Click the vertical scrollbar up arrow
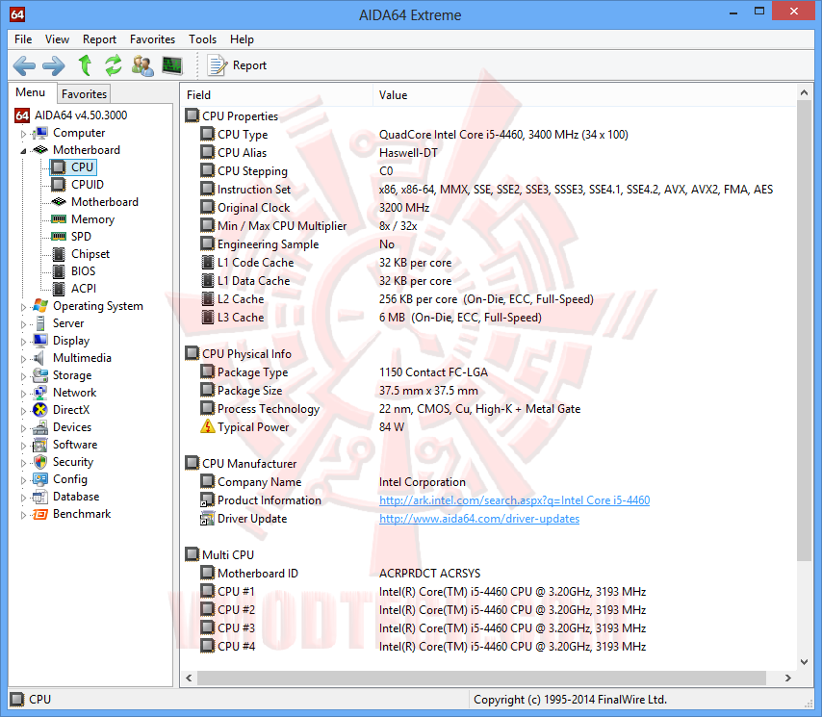 (x=804, y=92)
